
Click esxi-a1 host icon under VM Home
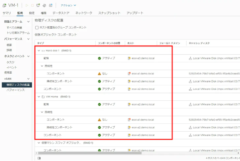click(x=129, y=120)
